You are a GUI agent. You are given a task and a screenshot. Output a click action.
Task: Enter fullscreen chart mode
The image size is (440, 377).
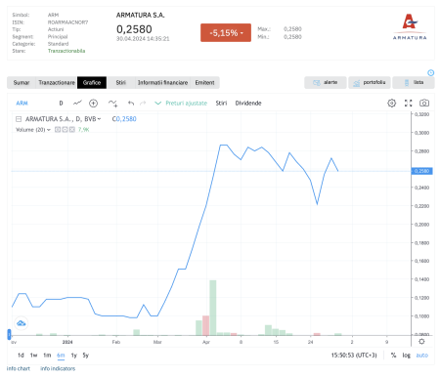408,104
